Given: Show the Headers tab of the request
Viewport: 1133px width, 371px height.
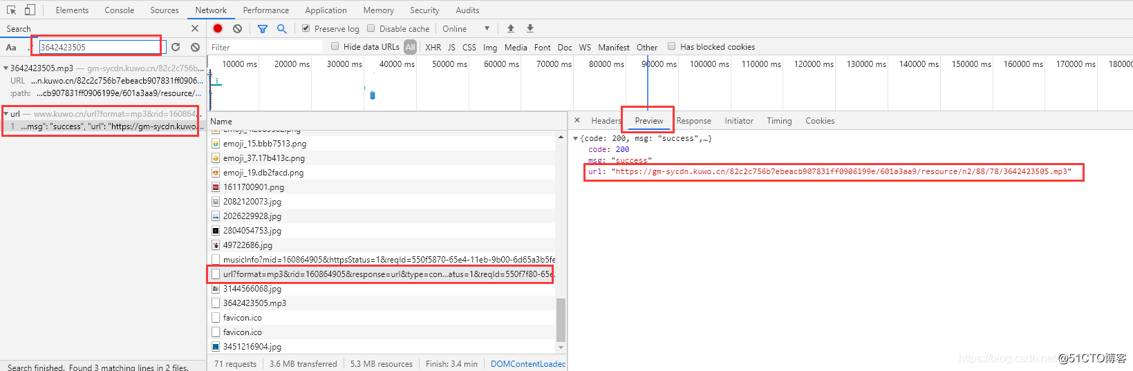Looking at the screenshot, I should click(606, 120).
